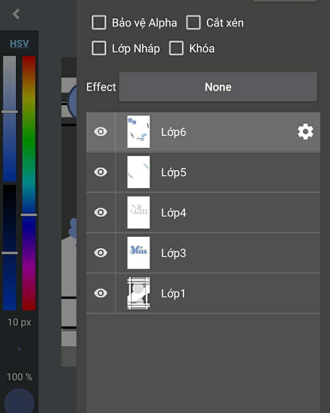Select the Lớp5 layer row
This screenshot has width=330, height=413.
tap(226, 172)
